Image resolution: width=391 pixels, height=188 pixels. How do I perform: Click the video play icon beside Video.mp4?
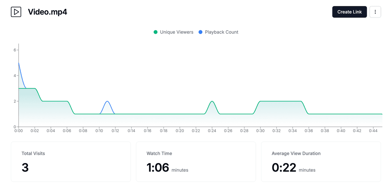[x=16, y=12]
